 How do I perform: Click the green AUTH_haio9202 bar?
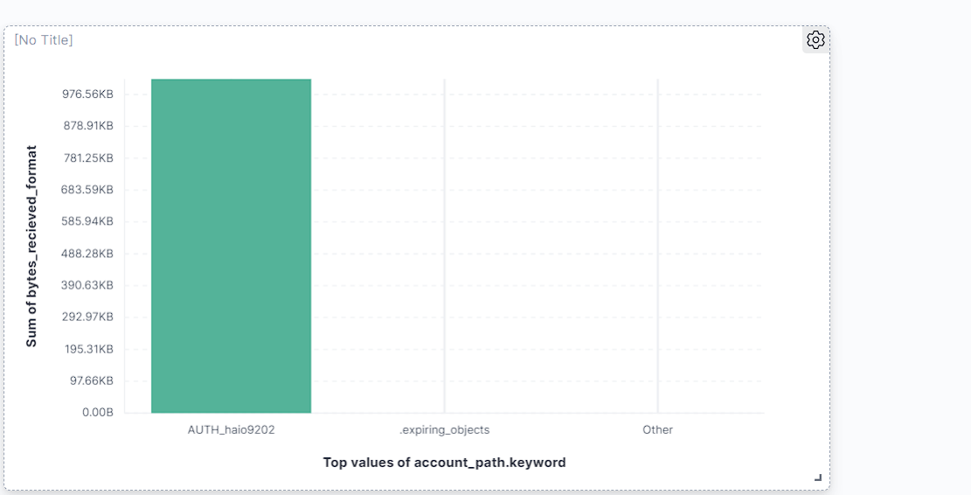pos(231,246)
